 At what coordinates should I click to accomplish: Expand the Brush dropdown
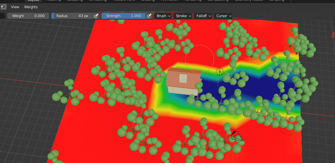coord(163,16)
